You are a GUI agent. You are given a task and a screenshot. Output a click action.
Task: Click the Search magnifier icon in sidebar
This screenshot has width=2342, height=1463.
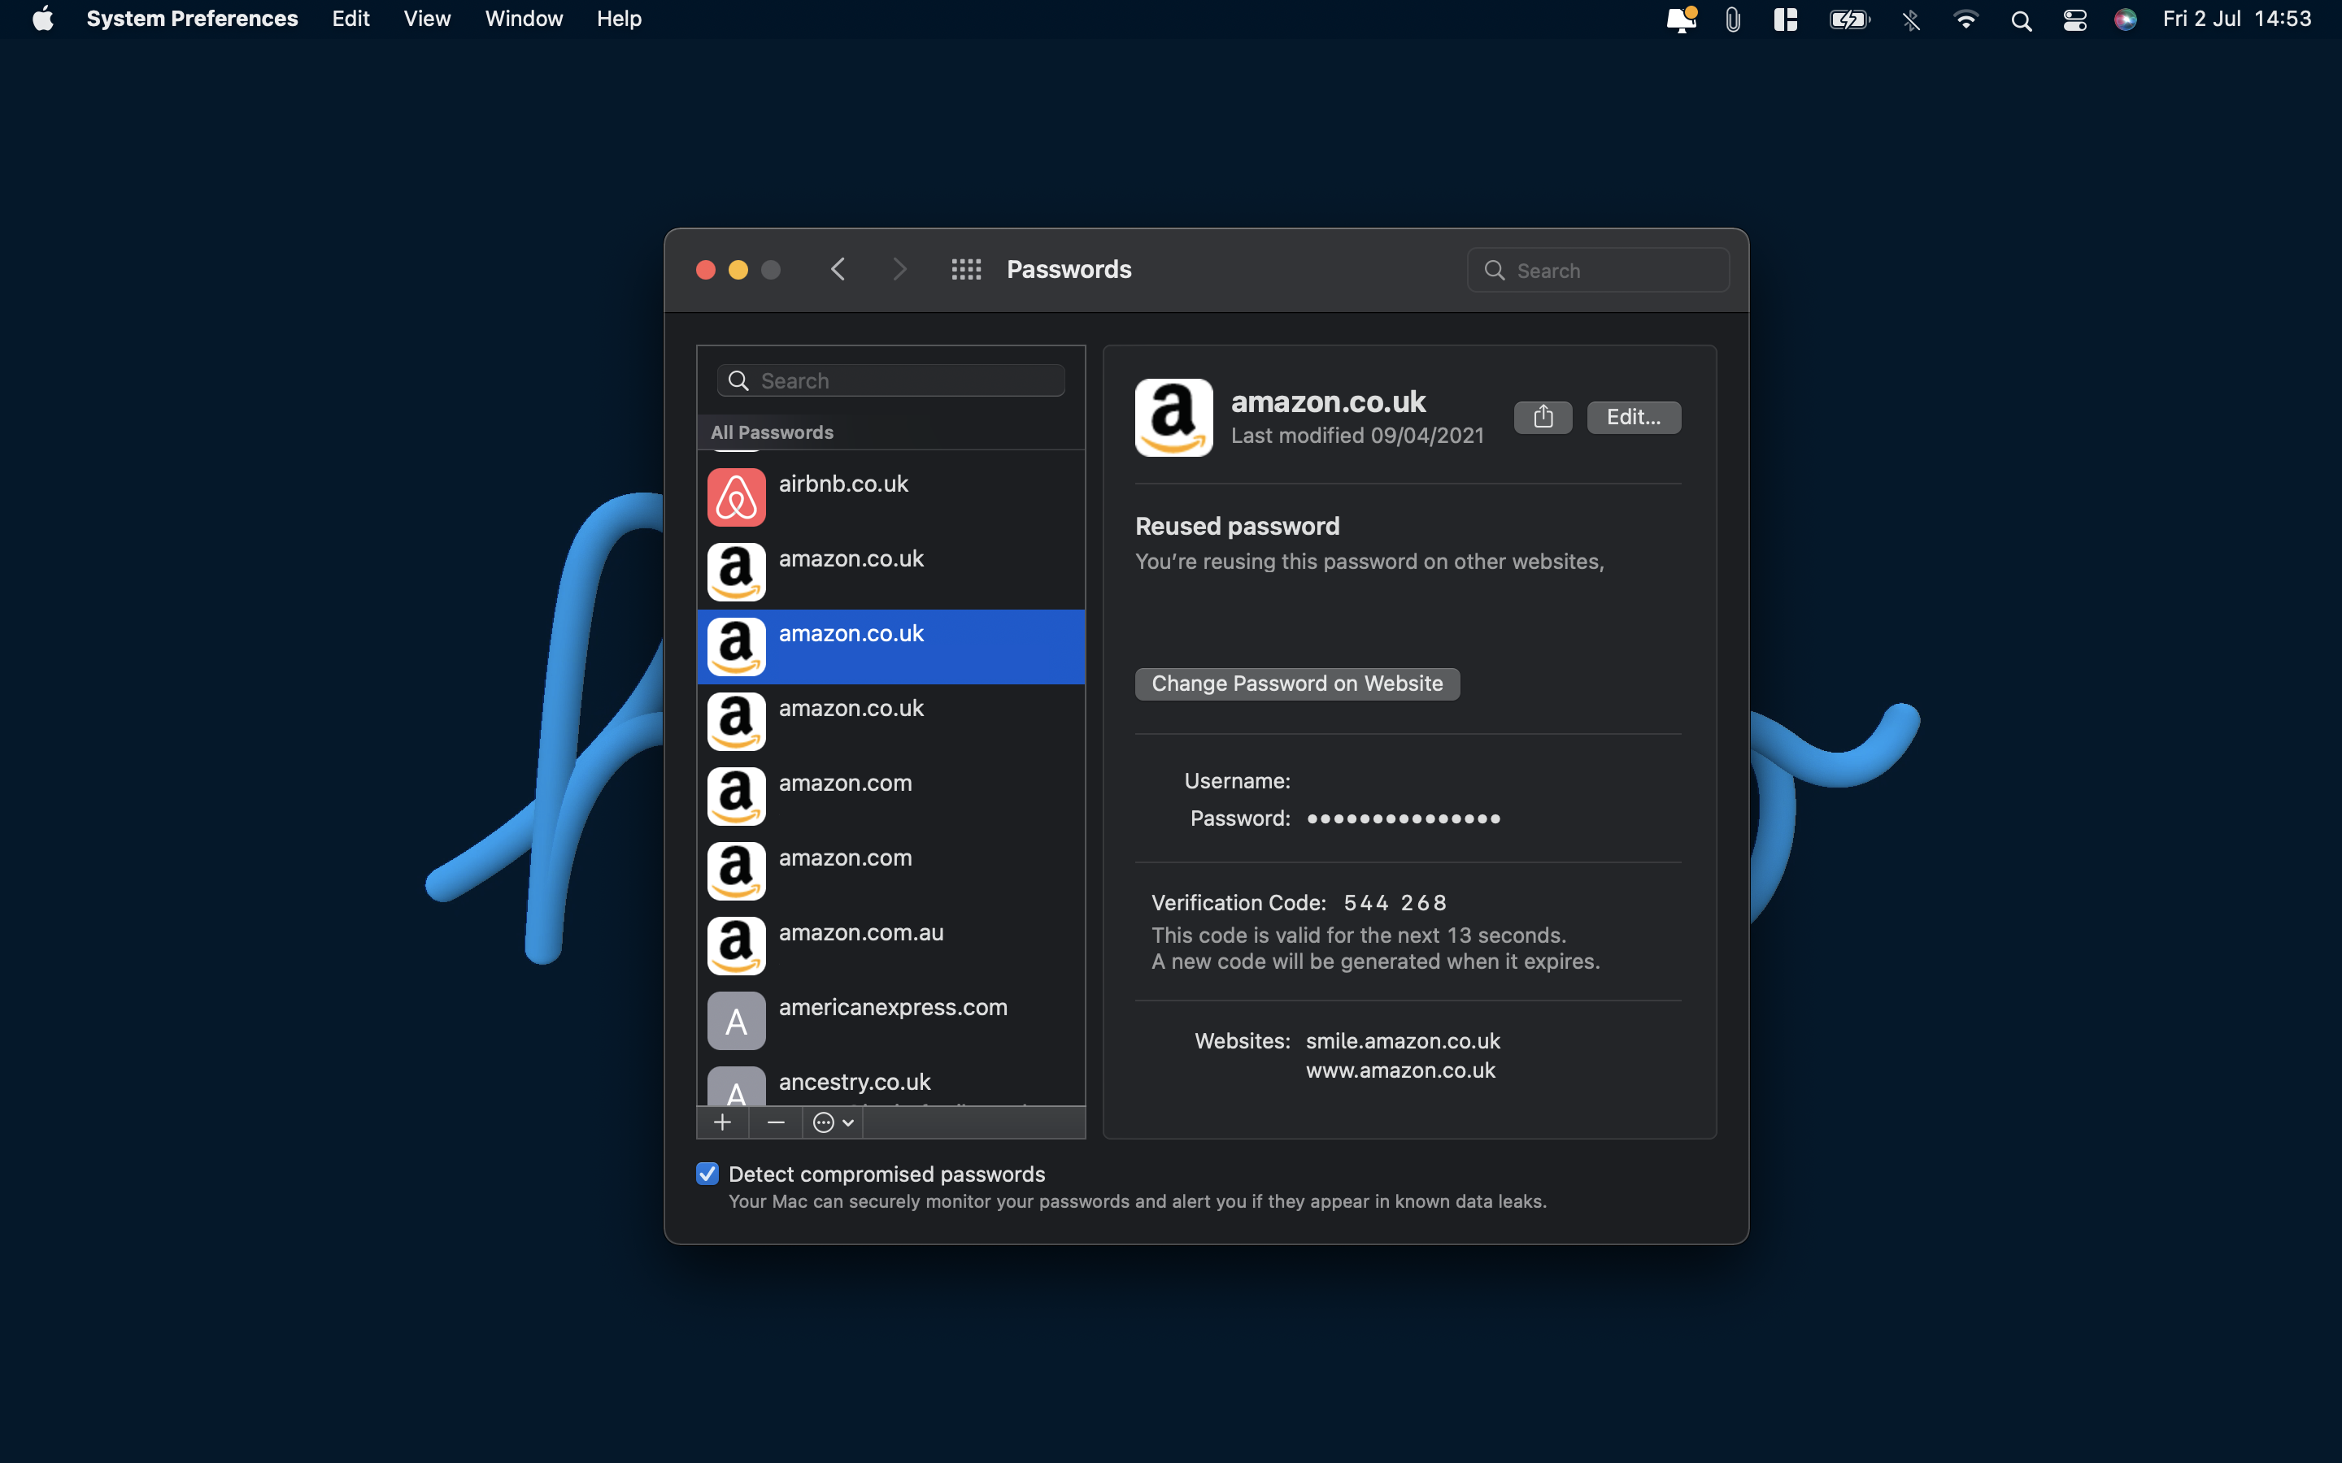coord(738,380)
